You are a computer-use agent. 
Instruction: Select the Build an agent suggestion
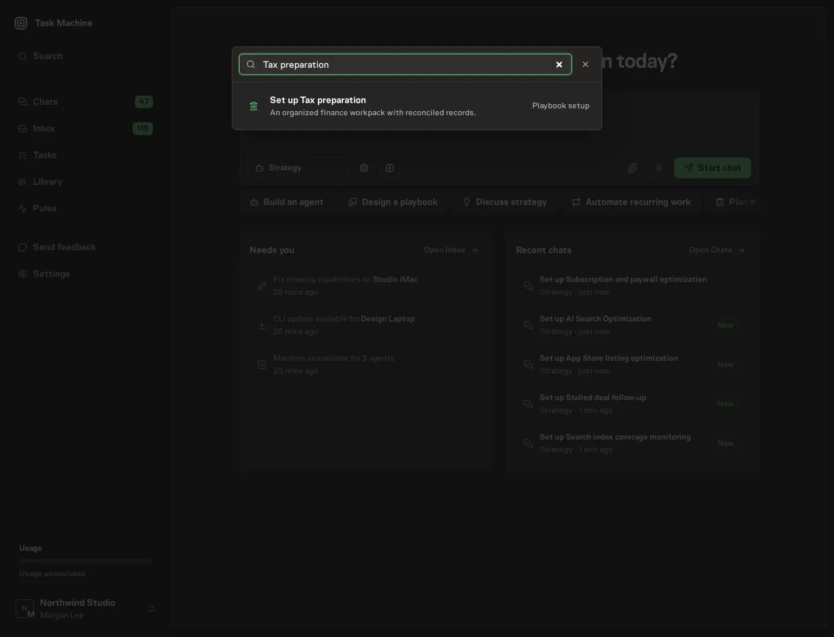[287, 202]
